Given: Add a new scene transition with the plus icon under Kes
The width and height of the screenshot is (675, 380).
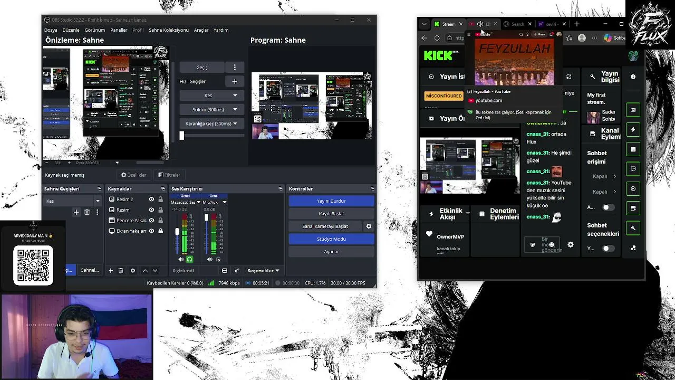Looking at the screenshot, I should click(76, 212).
